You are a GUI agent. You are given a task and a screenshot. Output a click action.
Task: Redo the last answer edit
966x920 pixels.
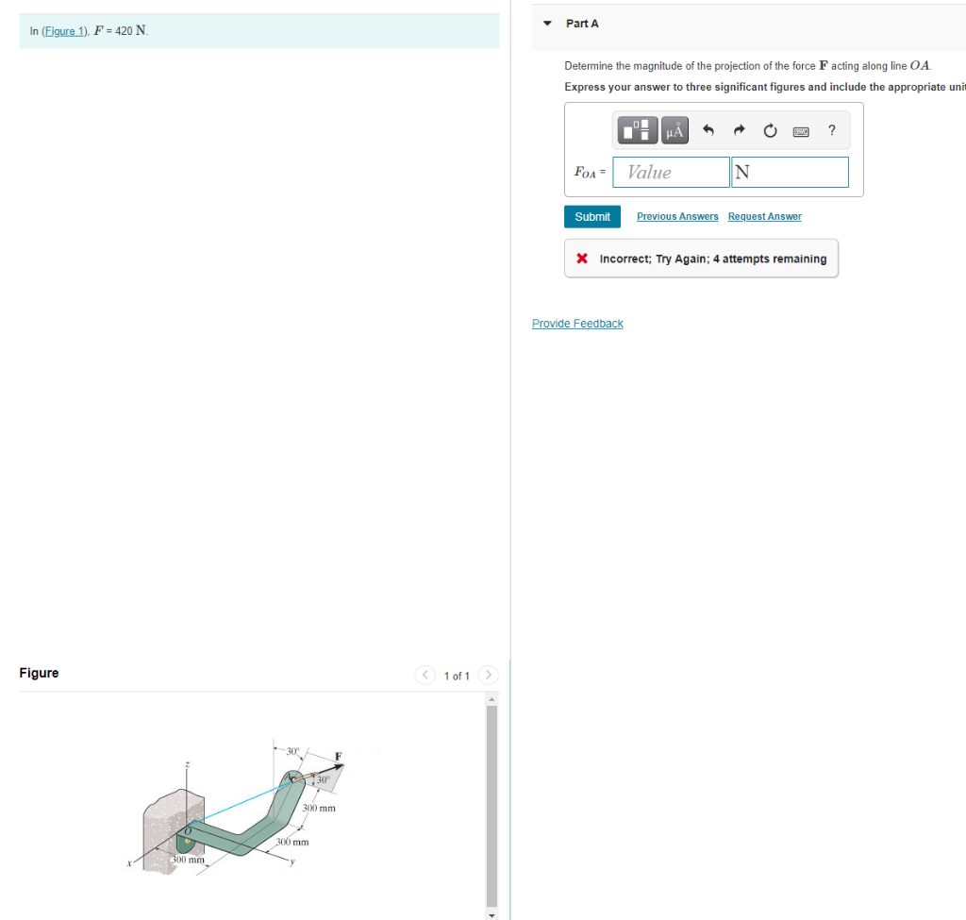tap(739, 130)
